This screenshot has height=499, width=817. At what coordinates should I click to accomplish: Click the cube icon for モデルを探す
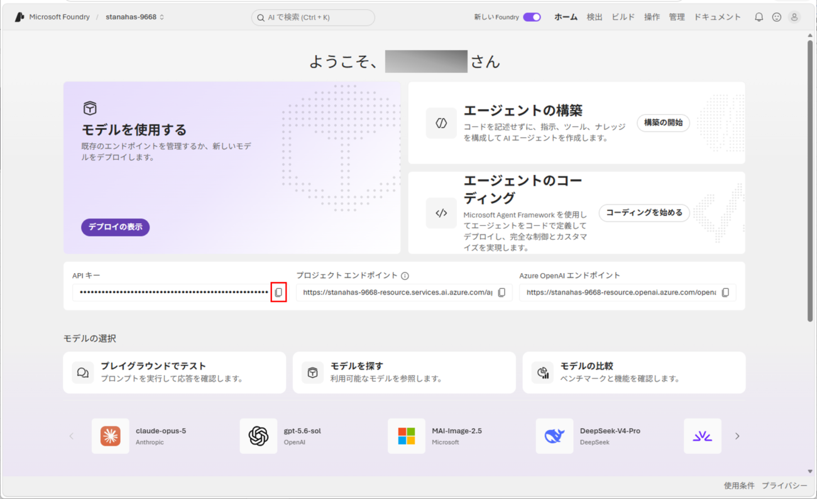tap(312, 372)
